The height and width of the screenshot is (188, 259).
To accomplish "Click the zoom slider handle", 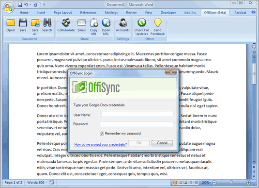I will [x=231, y=183].
